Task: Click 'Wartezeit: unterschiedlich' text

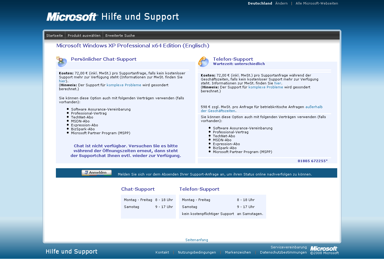Action: [x=239, y=64]
